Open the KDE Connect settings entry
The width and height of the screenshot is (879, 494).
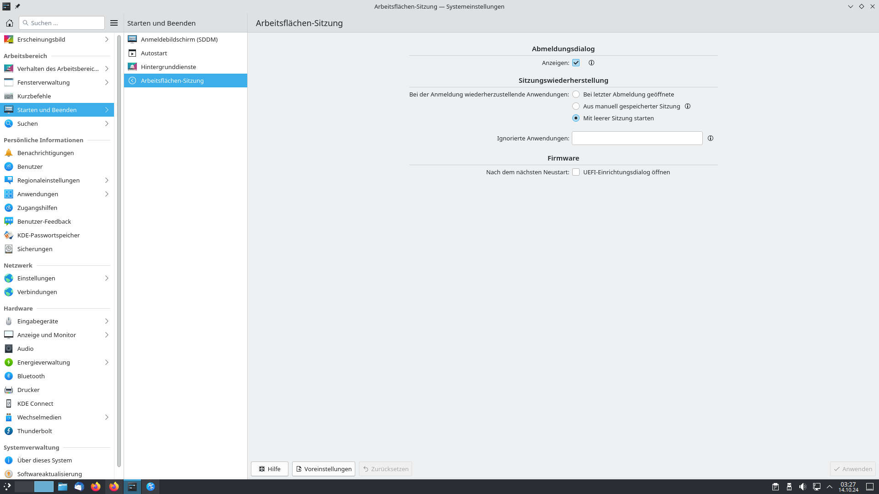[35, 403]
